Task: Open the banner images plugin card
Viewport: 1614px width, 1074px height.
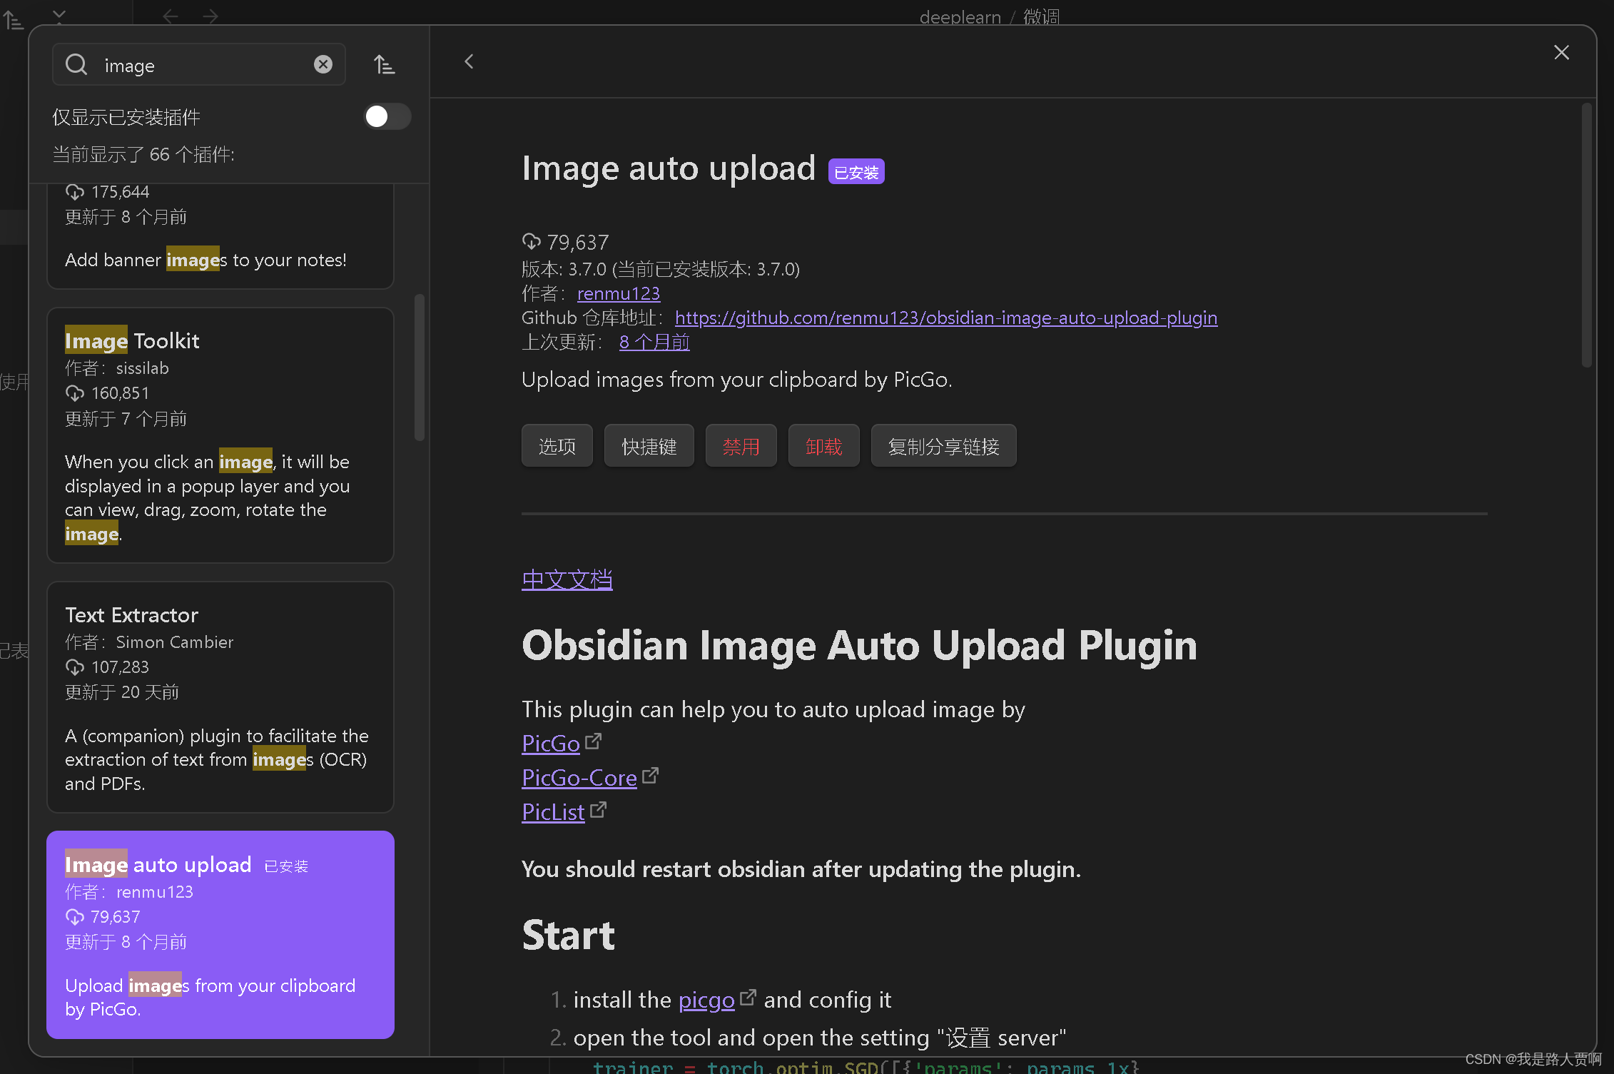Action: pos(220,235)
